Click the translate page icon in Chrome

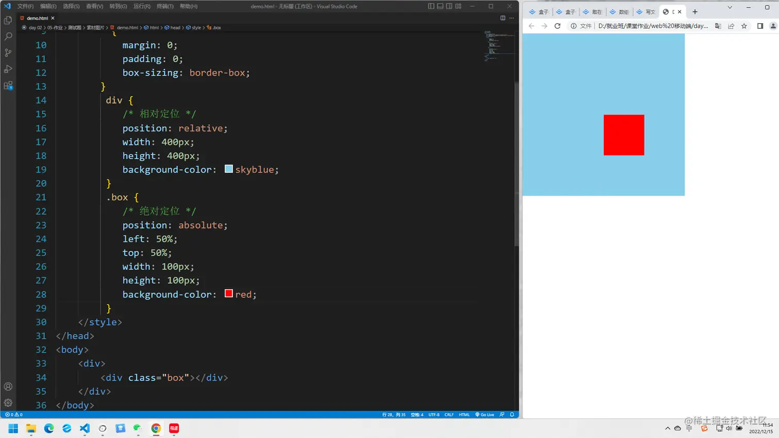tap(718, 26)
